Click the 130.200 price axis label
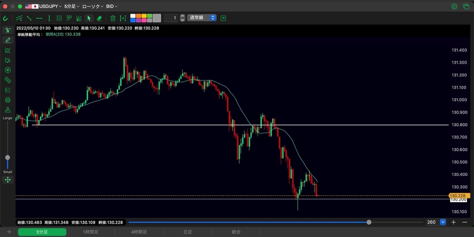This screenshot has height=237, width=474. pyautogui.click(x=459, y=200)
